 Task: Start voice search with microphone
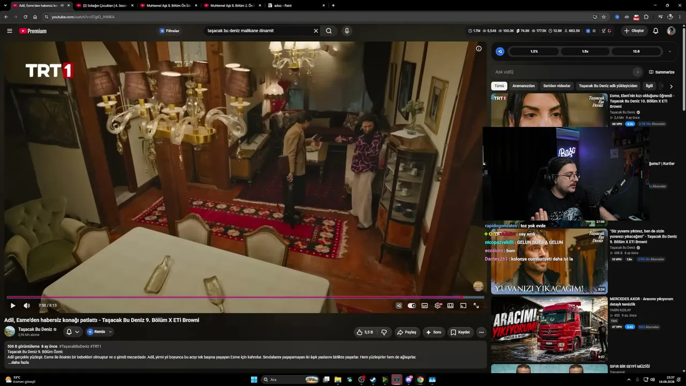[x=347, y=31]
